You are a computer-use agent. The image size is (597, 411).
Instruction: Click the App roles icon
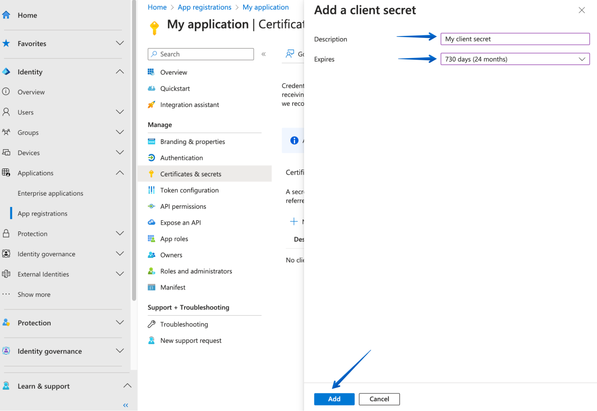(x=152, y=238)
